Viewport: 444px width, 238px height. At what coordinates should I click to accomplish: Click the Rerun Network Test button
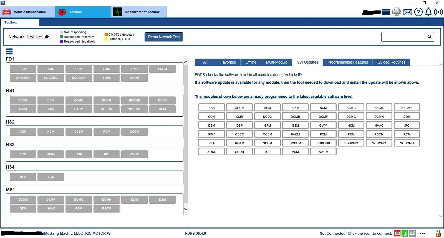click(x=164, y=37)
